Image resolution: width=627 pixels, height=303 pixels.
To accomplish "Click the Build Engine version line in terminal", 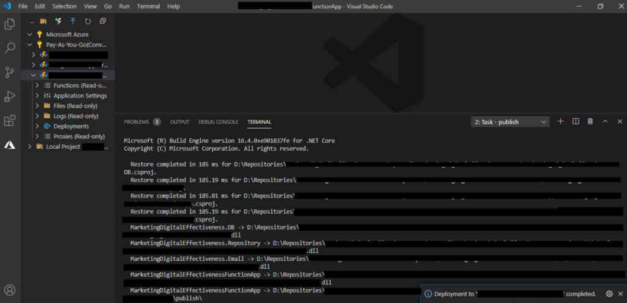I will click(x=230, y=141).
